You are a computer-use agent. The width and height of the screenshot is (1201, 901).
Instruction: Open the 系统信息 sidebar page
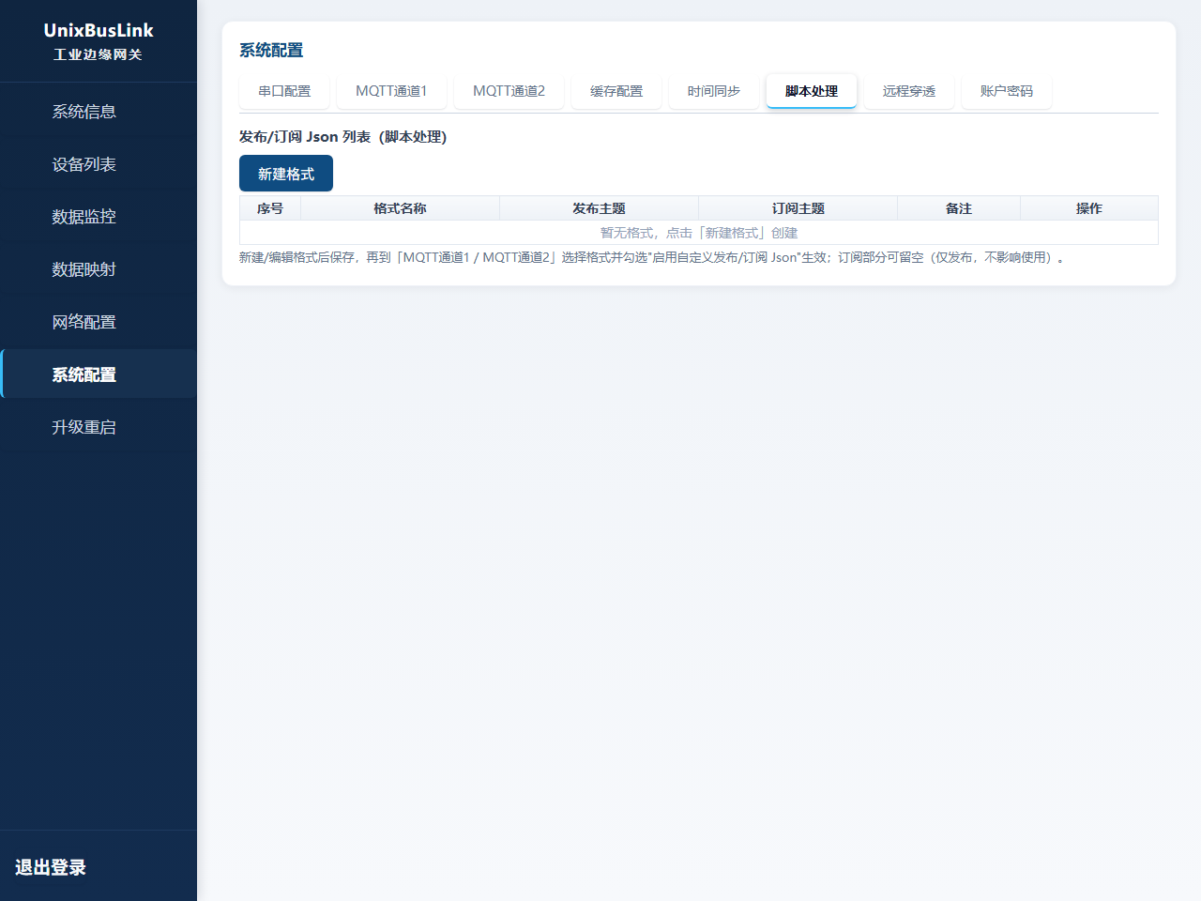(x=99, y=112)
